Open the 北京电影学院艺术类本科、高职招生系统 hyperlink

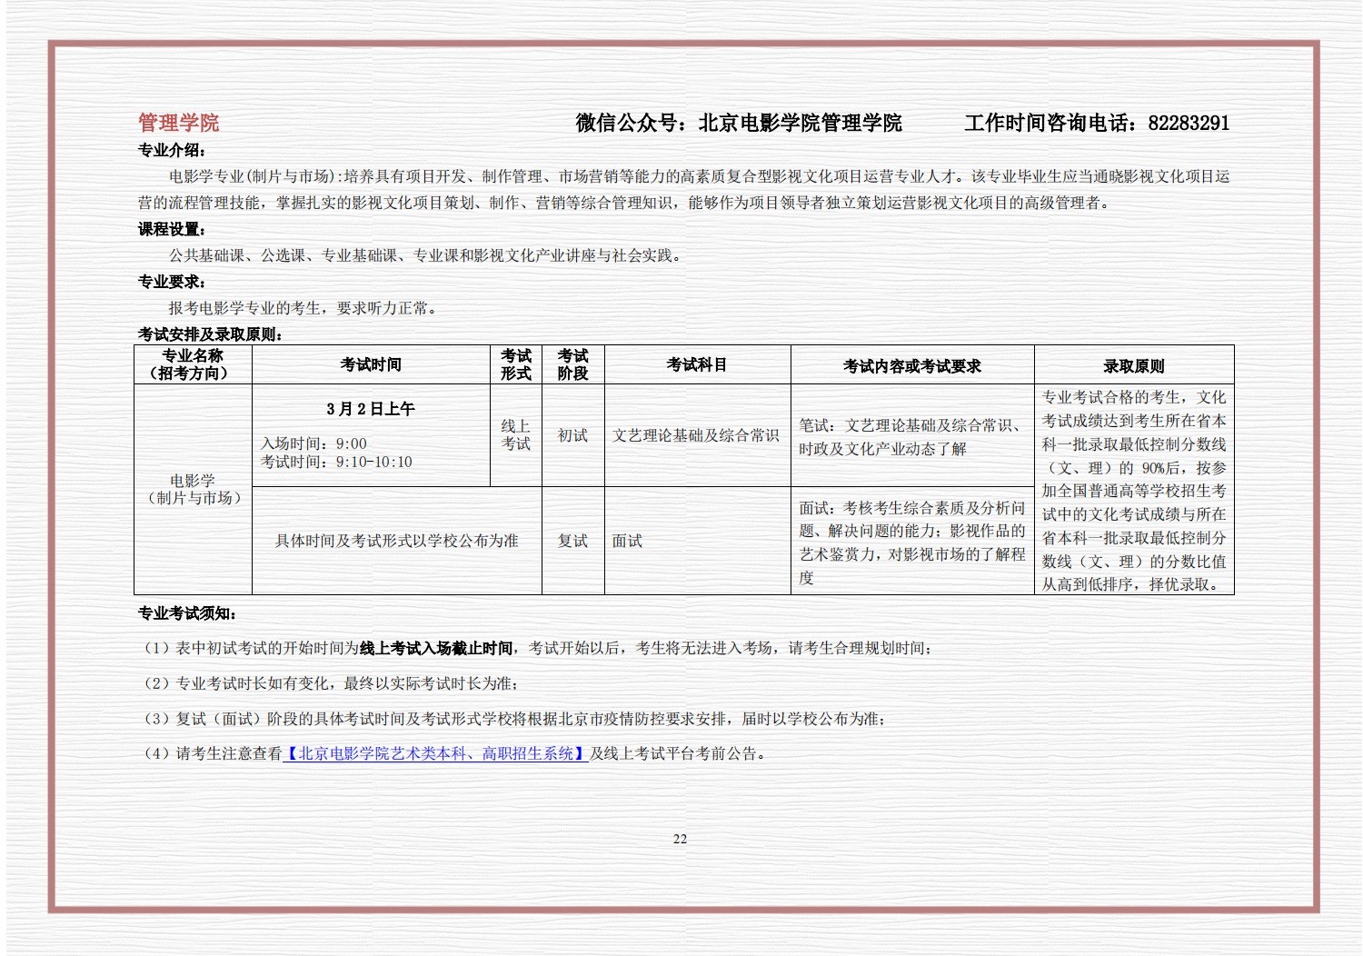435,753
